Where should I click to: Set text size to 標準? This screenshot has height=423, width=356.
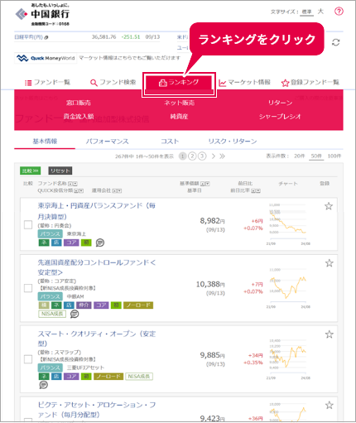(306, 12)
